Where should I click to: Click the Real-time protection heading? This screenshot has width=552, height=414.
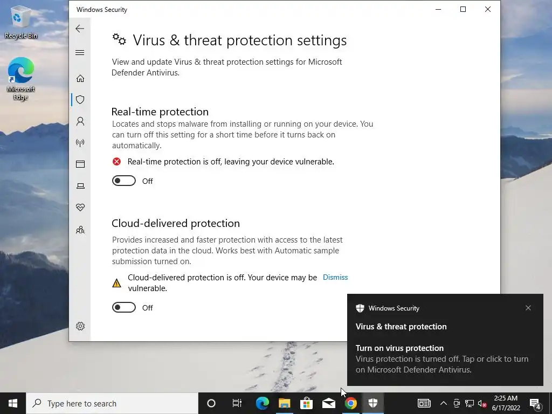click(x=160, y=112)
